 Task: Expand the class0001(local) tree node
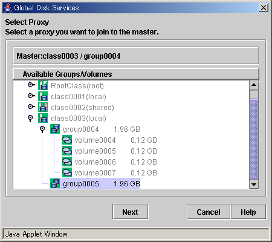click(x=31, y=96)
